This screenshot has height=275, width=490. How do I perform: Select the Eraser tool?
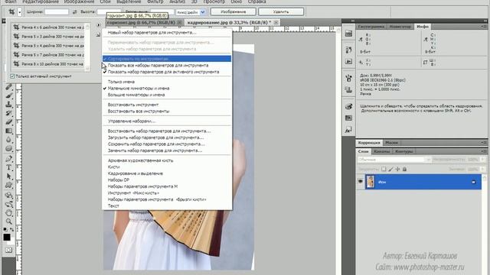8,121
